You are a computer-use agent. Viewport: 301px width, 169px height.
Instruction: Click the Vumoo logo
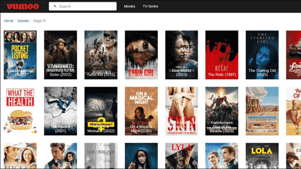pyautogui.click(x=23, y=6)
